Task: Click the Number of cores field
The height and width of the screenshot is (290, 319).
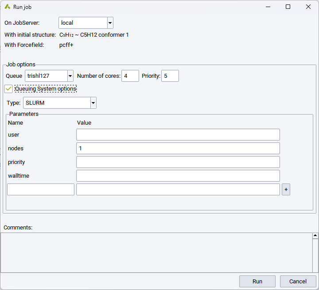Action: (130, 76)
